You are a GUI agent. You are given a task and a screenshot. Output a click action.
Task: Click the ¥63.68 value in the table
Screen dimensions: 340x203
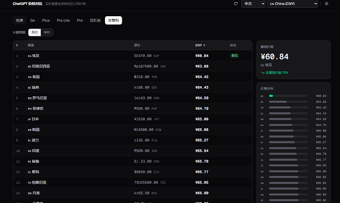202,66
